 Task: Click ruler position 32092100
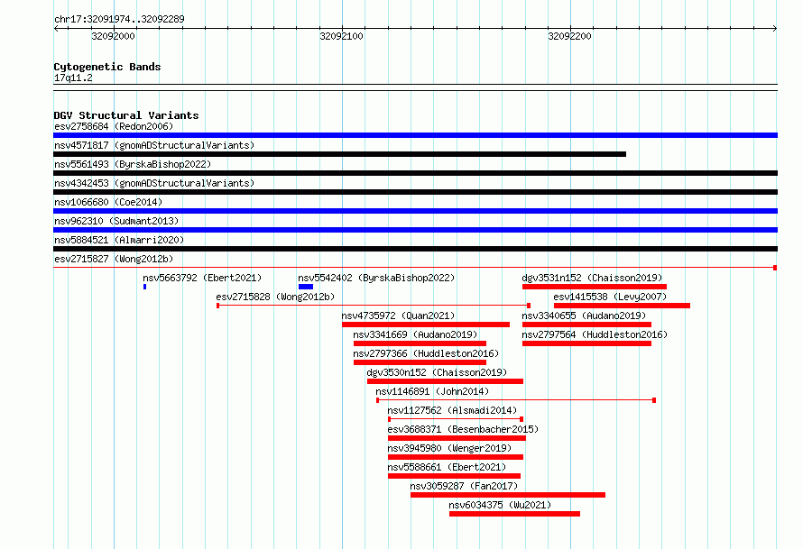(342, 36)
